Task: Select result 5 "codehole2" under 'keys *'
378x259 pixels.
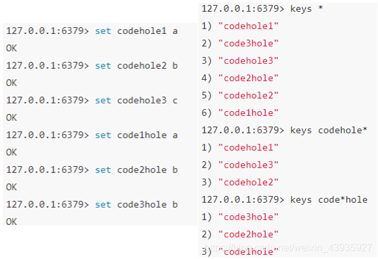Action: (248, 96)
